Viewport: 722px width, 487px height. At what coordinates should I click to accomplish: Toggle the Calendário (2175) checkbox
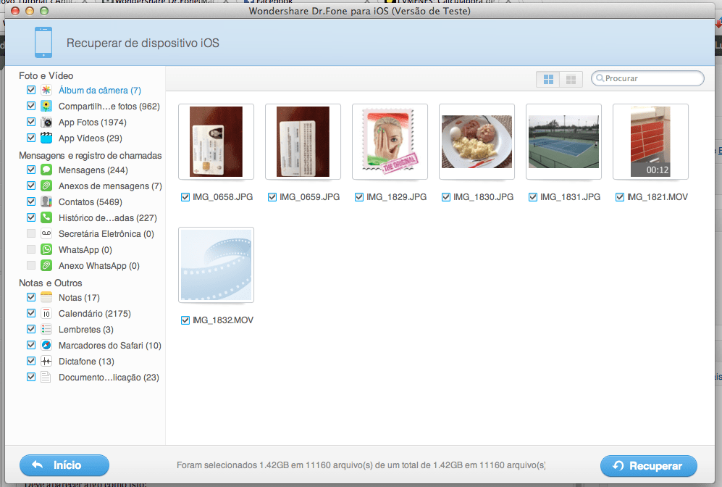pos(31,313)
